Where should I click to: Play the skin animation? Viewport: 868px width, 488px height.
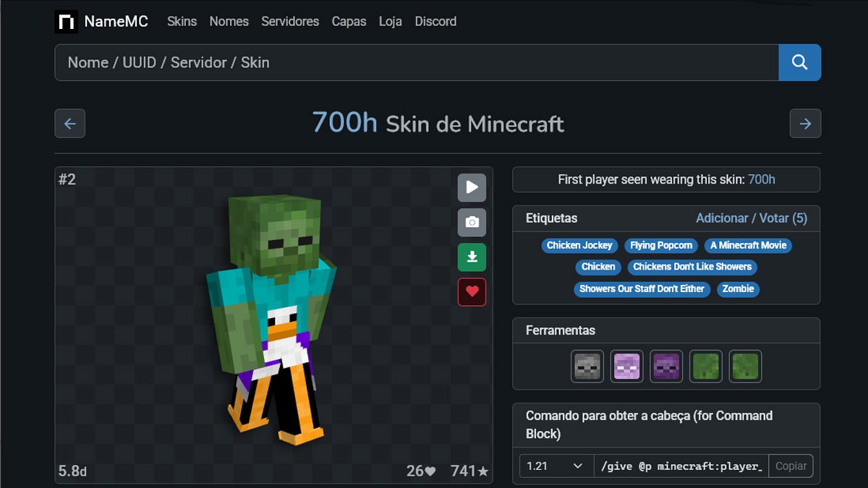pyautogui.click(x=472, y=187)
